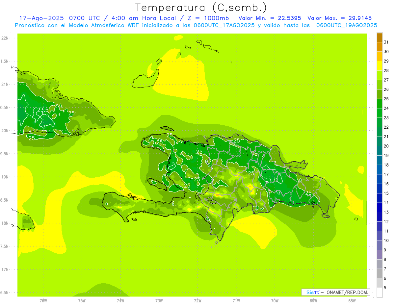Click the '71W' longitude label
Screen dimensions: 395x305
[236, 300]
